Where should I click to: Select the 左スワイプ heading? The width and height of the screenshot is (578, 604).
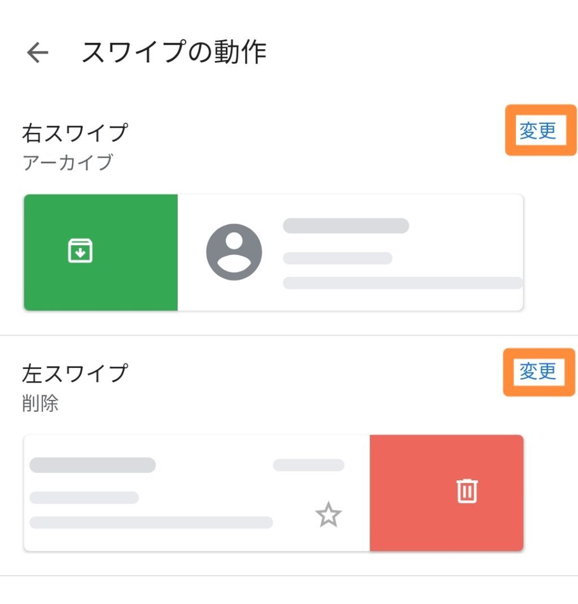[x=75, y=373]
